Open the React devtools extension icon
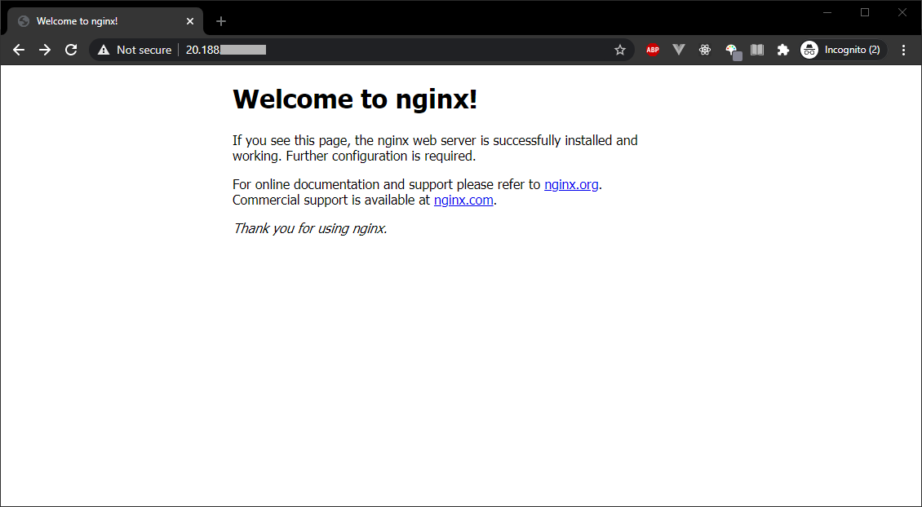 (705, 50)
